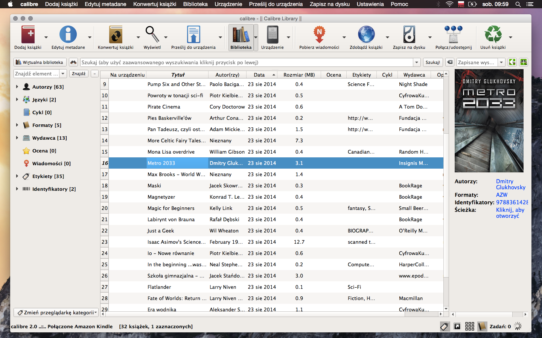The width and height of the screenshot is (542, 338).
Task: Click in the main search field
Action: click(x=247, y=62)
